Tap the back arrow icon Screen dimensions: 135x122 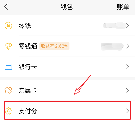6,7
